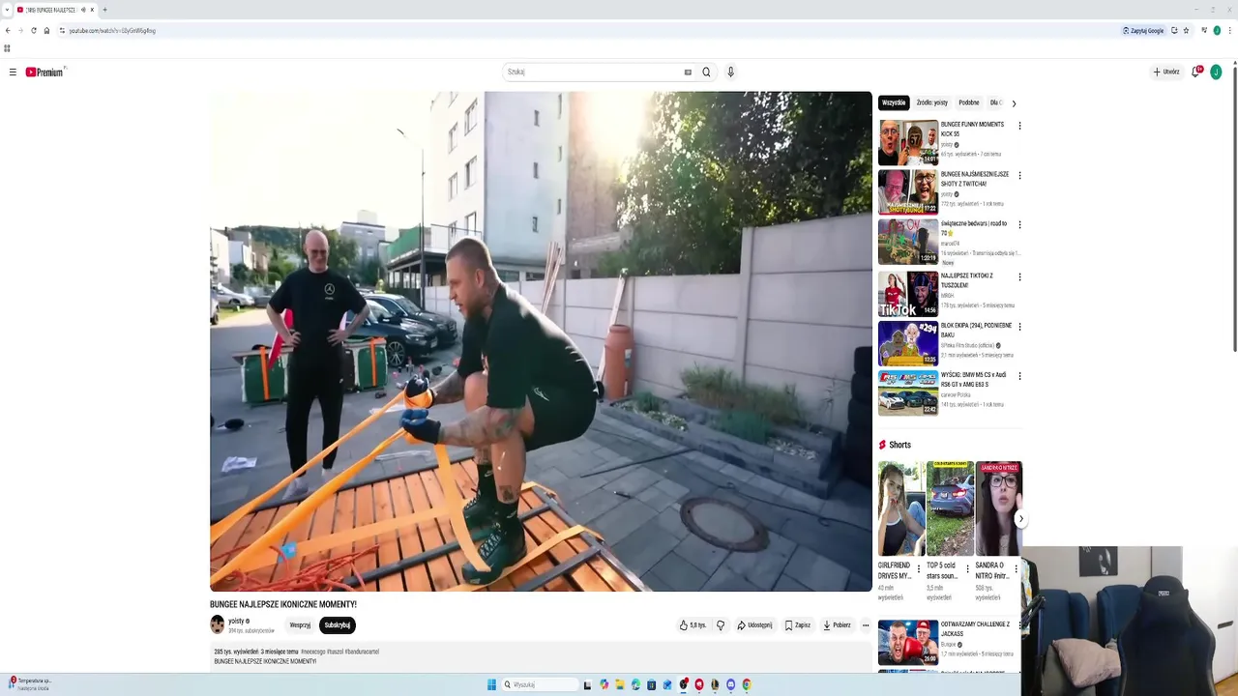The height and width of the screenshot is (696, 1238).
Task: Open the options menu for BLOK EKIPA PODNIEBNE BAKU
Action: (1019, 327)
